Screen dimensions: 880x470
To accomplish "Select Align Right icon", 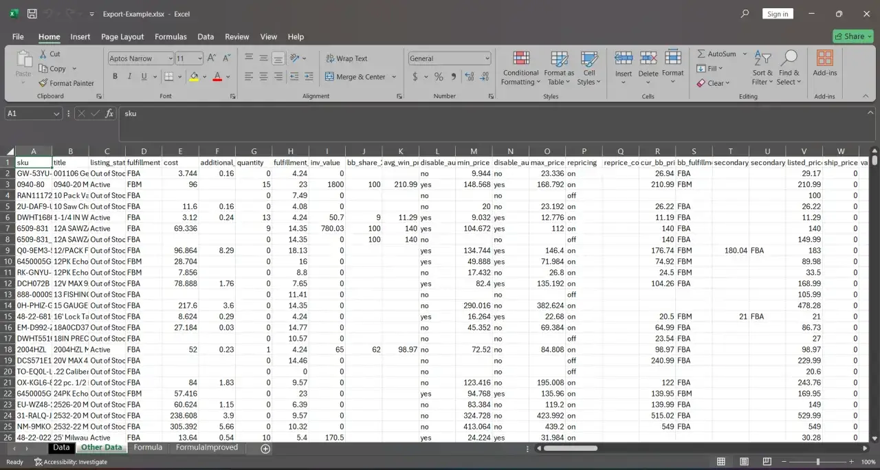I will 278,76.
